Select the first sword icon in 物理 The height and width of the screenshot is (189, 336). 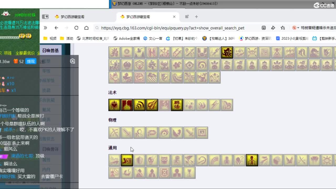pyautogui.click(x=127, y=133)
